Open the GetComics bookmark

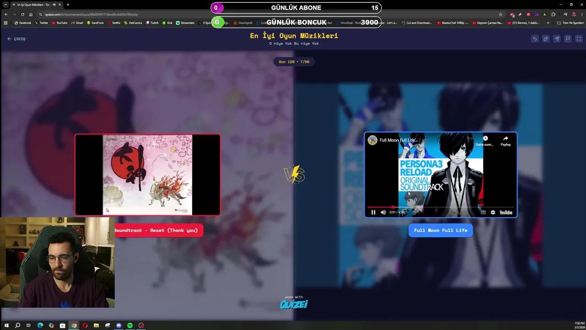[x=133, y=23]
